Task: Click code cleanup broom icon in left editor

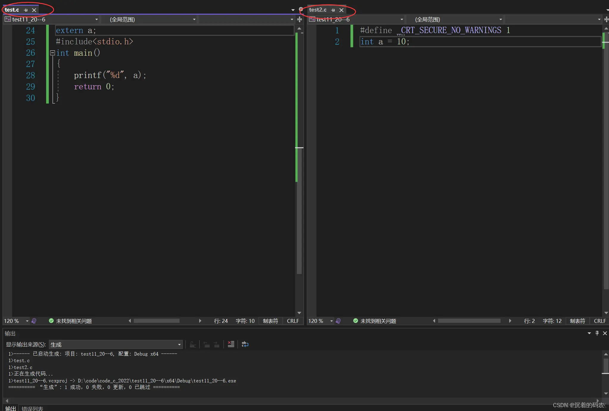Action: 34,321
